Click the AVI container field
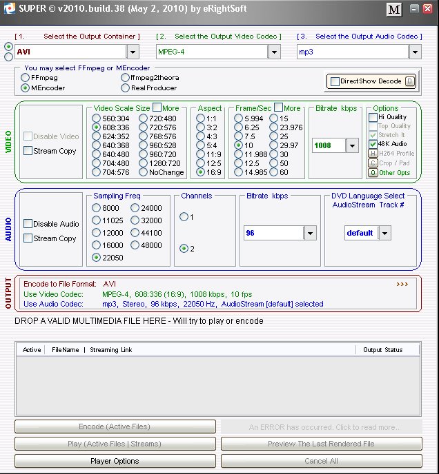439x474 pixels. click(70, 52)
